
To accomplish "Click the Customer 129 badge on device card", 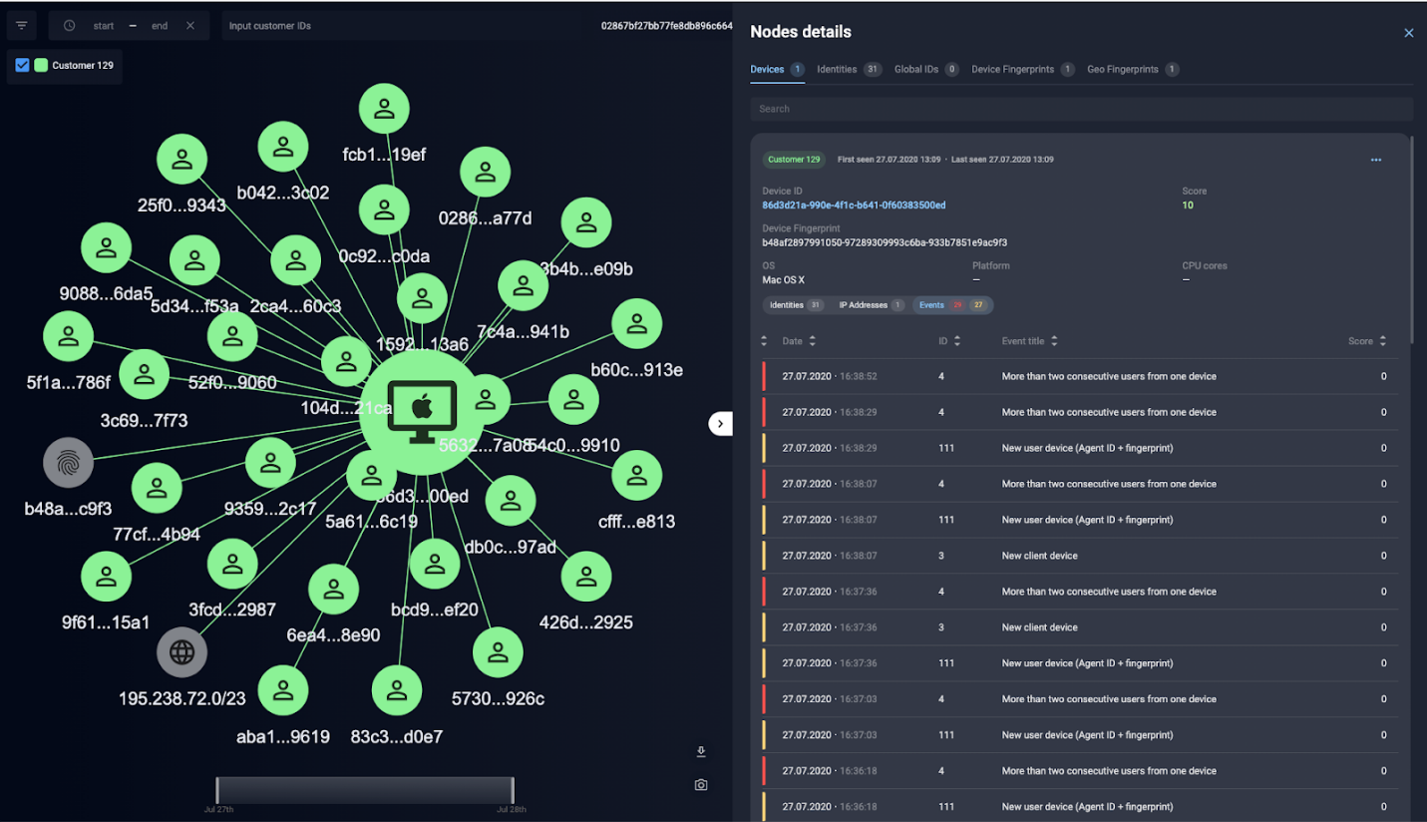I will pos(794,160).
